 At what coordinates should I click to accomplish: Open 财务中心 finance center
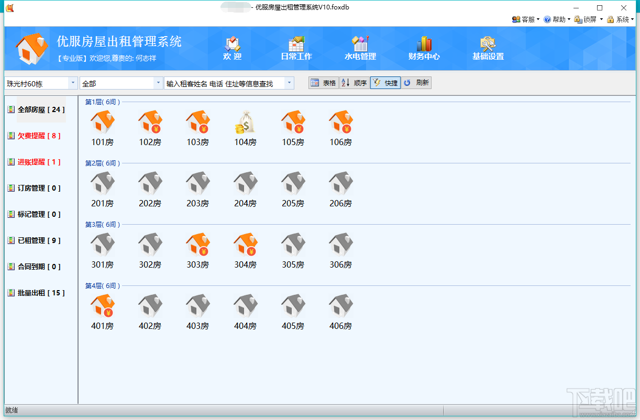[x=424, y=48]
